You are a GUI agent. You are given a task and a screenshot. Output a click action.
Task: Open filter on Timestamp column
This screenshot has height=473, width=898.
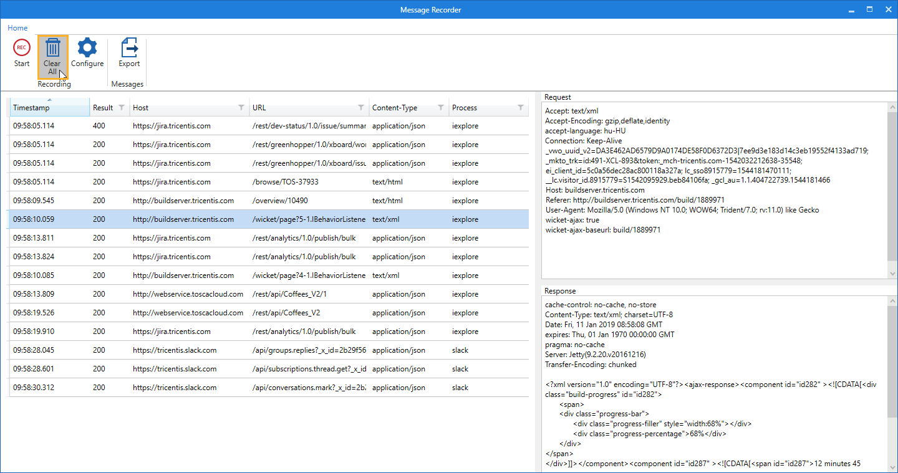tap(83, 108)
